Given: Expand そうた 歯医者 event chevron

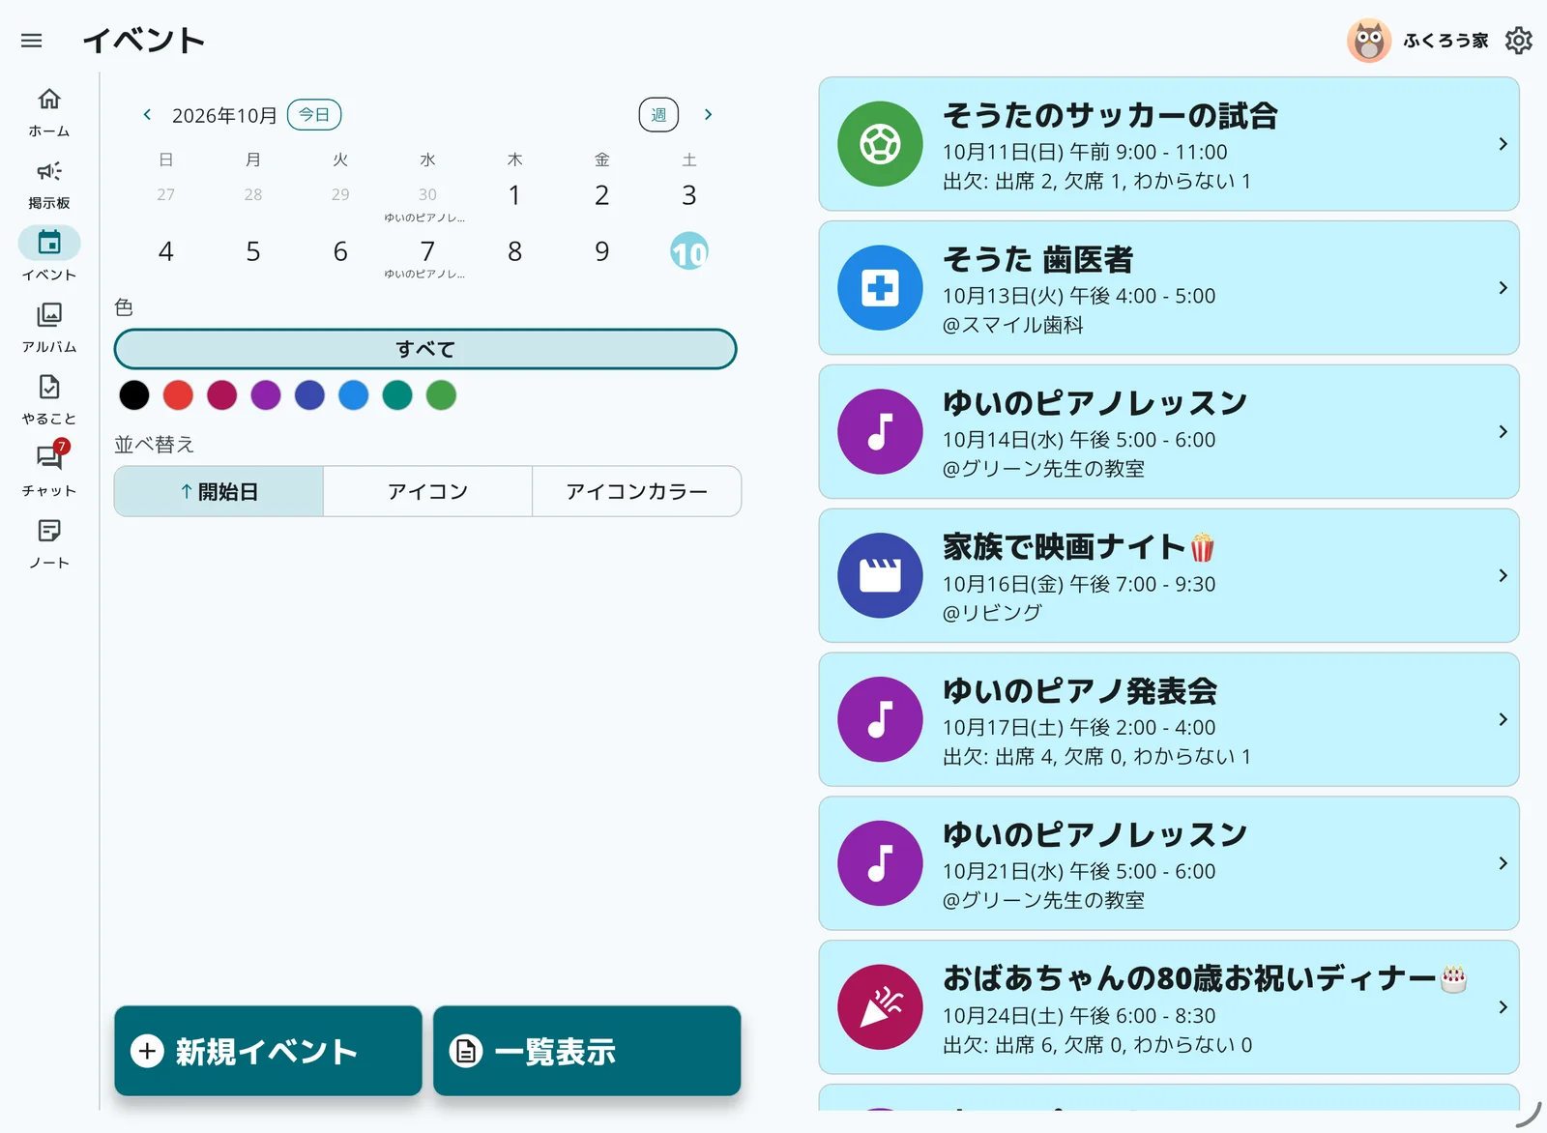Looking at the screenshot, I should coord(1503,288).
